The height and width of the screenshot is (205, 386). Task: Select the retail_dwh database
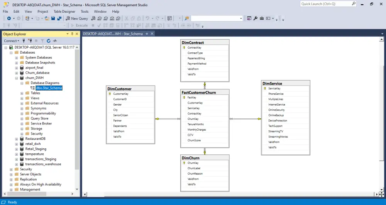click(x=33, y=144)
